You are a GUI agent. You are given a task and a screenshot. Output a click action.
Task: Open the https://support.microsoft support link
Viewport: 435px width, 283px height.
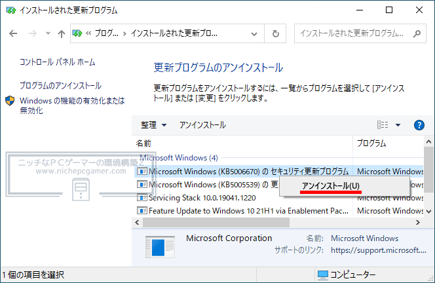click(379, 250)
